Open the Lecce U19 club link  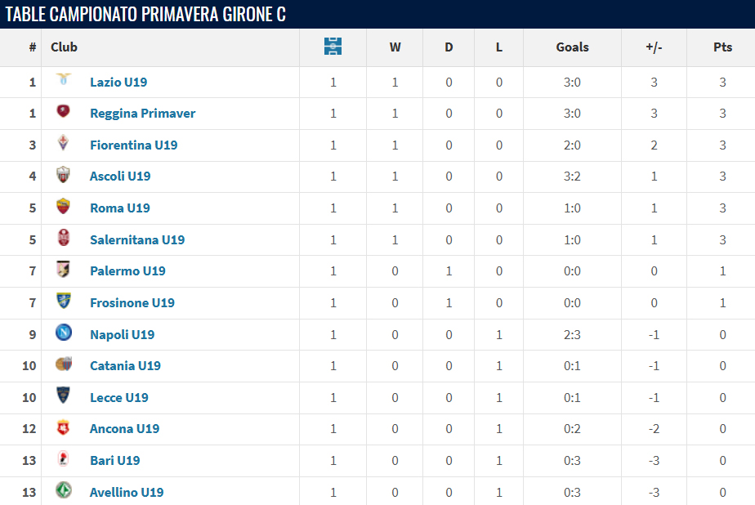(119, 397)
